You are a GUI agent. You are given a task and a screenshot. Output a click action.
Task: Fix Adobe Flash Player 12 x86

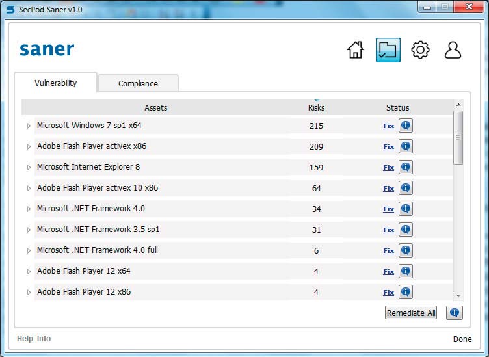pyautogui.click(x=389, y=293)
